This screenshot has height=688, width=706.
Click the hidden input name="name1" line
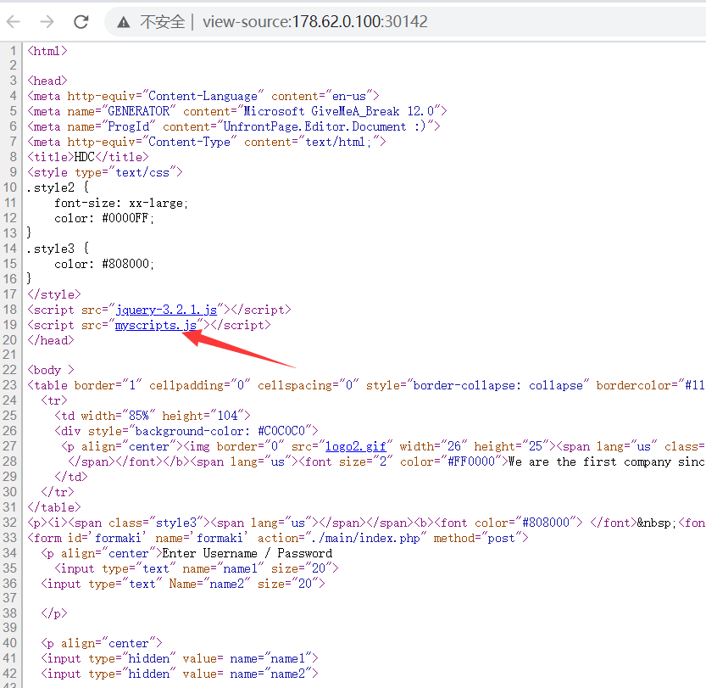tap(179, 658)
